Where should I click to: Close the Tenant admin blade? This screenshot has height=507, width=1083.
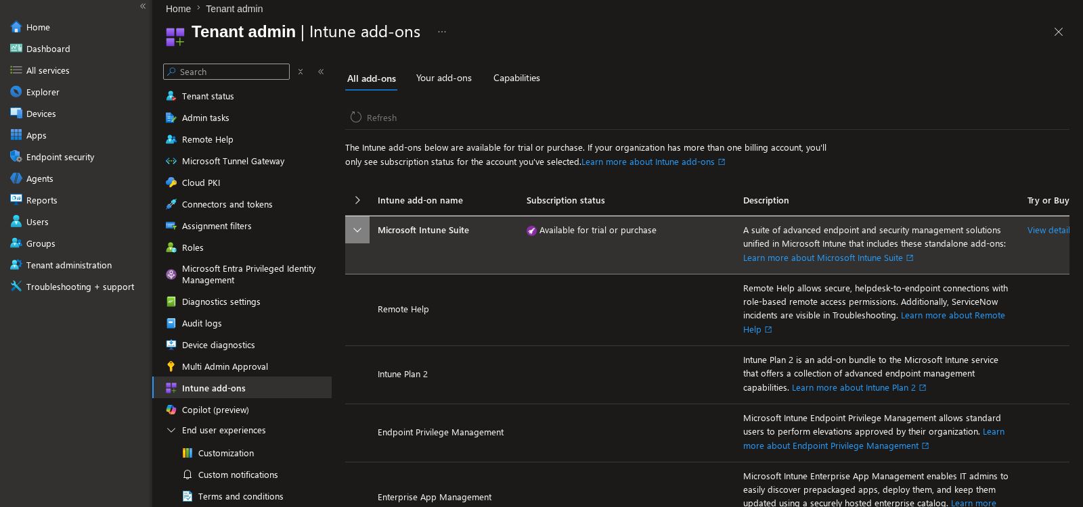[1059, 32]
